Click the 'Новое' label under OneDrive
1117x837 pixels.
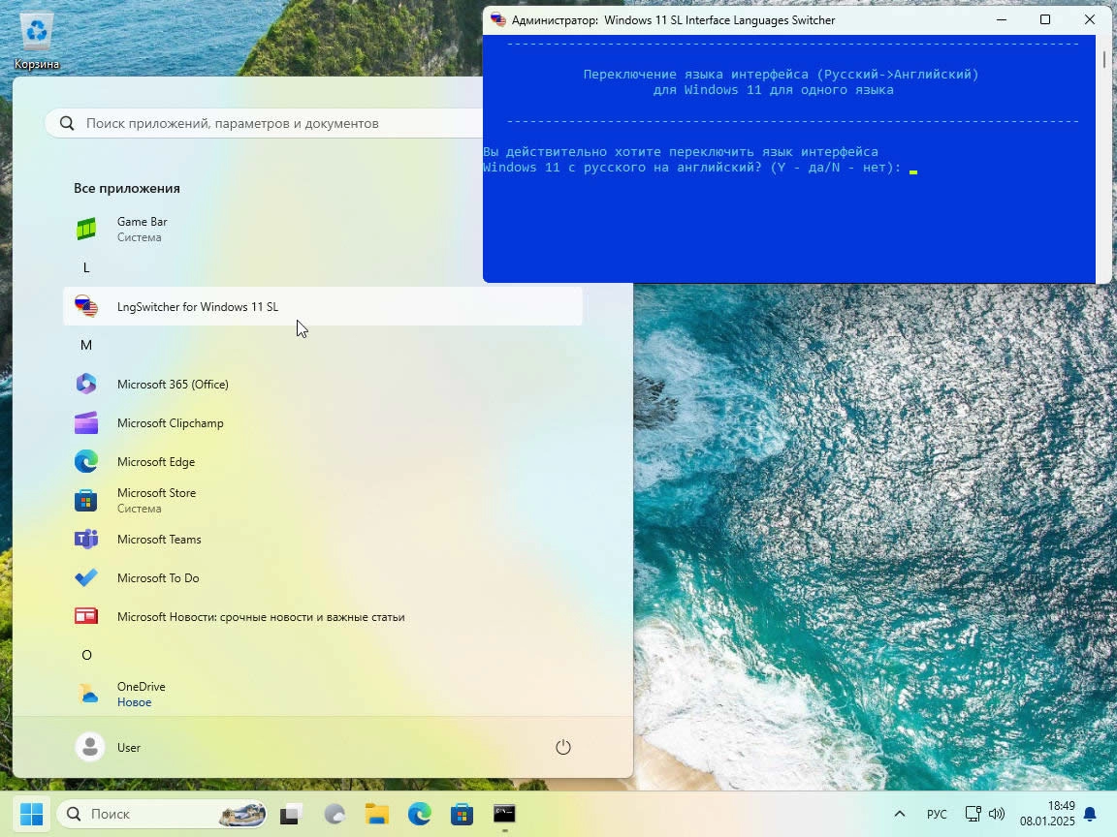(x=134, y=702)
